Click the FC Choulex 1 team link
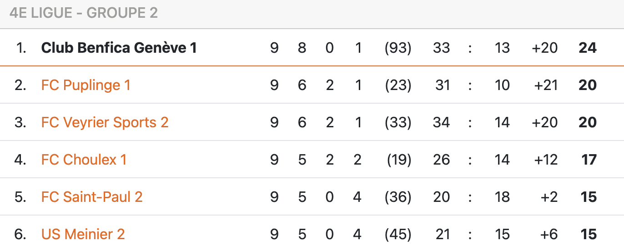 click(84, 160)
